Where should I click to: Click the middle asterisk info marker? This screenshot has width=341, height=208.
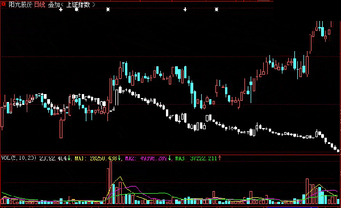(108, 9)
